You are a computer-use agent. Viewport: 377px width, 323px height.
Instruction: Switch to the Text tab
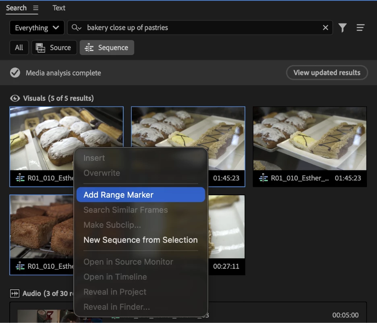pos(59,8)
